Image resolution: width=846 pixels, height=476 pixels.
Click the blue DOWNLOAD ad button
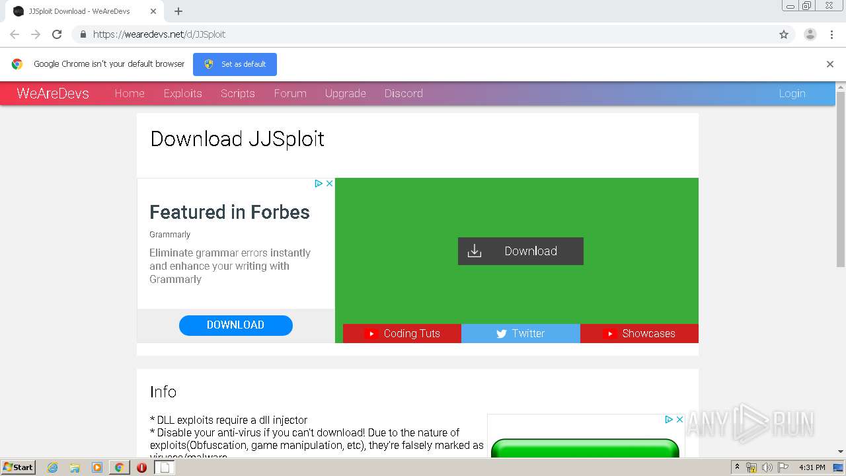pos(235,325)
